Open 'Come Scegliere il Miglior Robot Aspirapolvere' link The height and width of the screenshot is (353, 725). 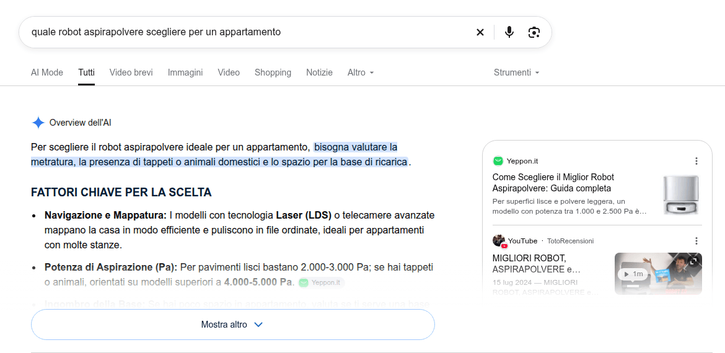tap(553, 183)
